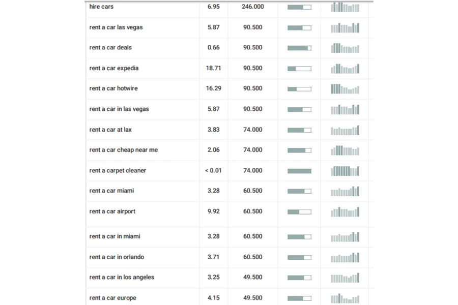
Task: Select the rent a car in orlando keyword
Action: click(x=117, y=257)
